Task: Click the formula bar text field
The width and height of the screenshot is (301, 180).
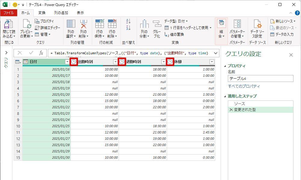Action: [x=131, y=53]
